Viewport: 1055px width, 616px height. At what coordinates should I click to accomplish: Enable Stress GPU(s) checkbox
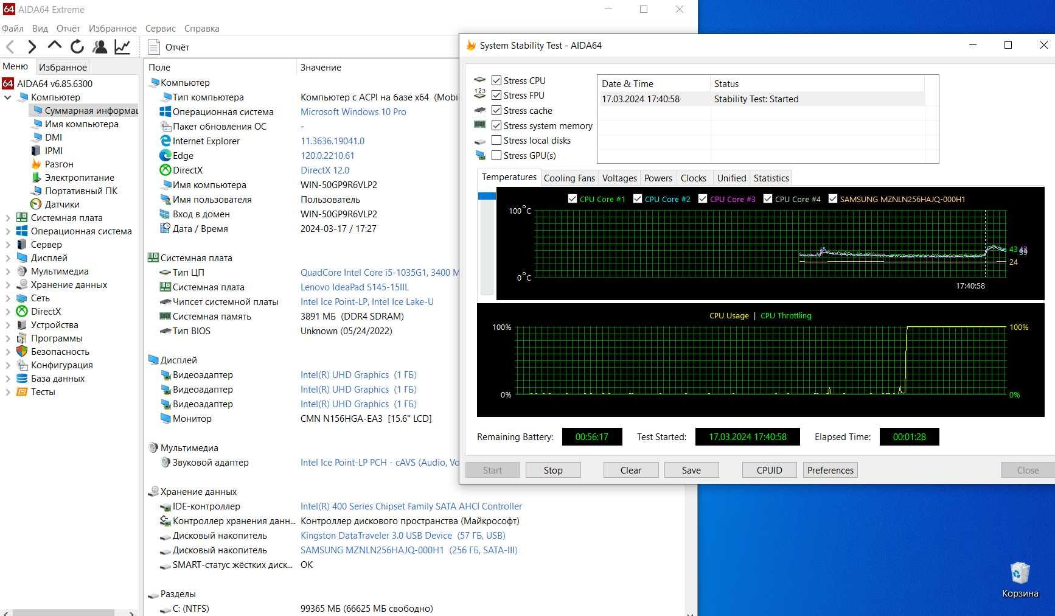coord(496,155)
